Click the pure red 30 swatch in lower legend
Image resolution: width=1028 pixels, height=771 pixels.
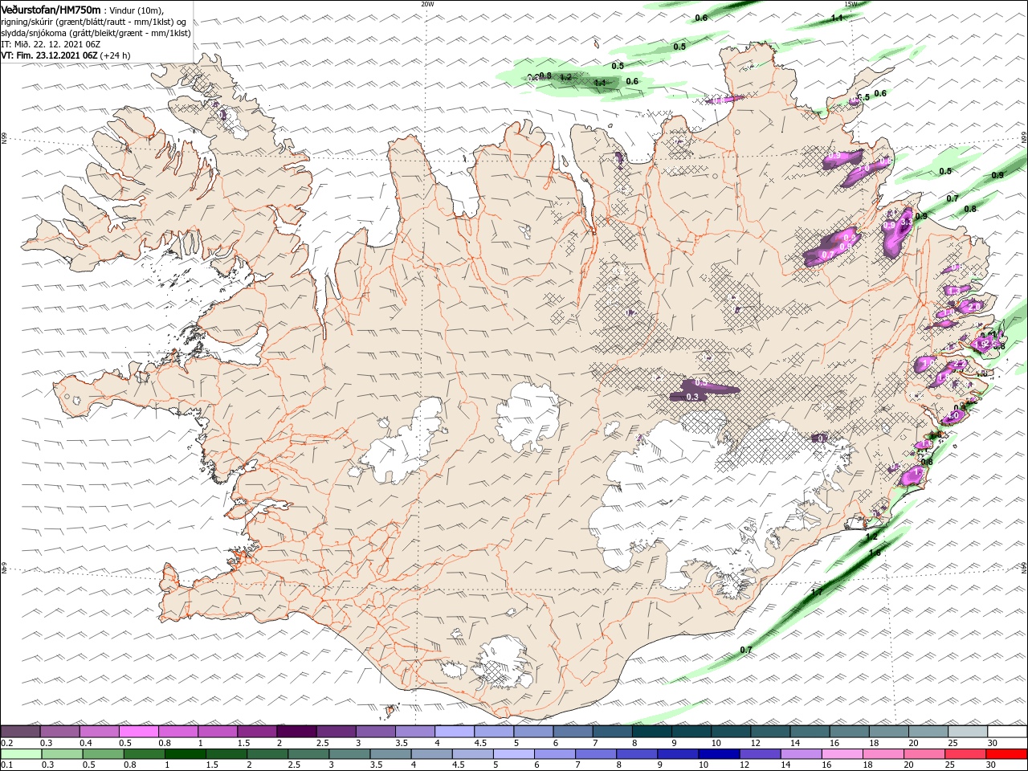(1006, 754)
